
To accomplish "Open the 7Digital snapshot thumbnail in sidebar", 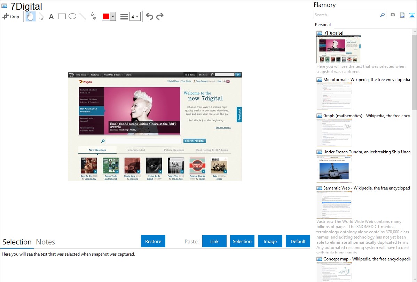I will (339, 49).
